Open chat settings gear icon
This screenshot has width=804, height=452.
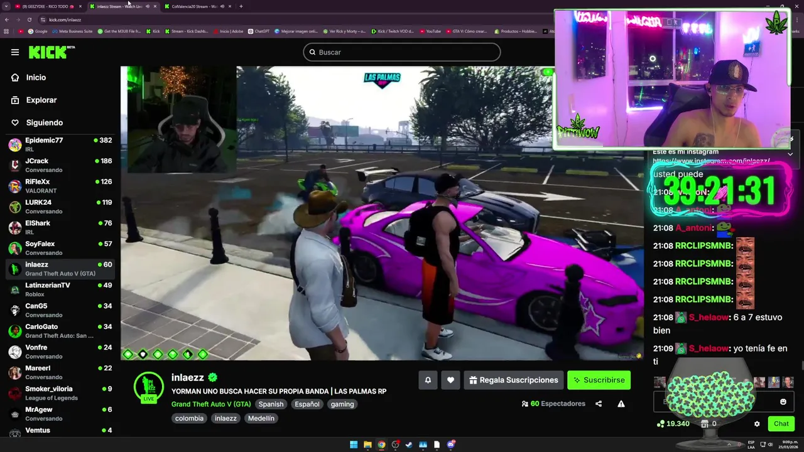(757, 424)
